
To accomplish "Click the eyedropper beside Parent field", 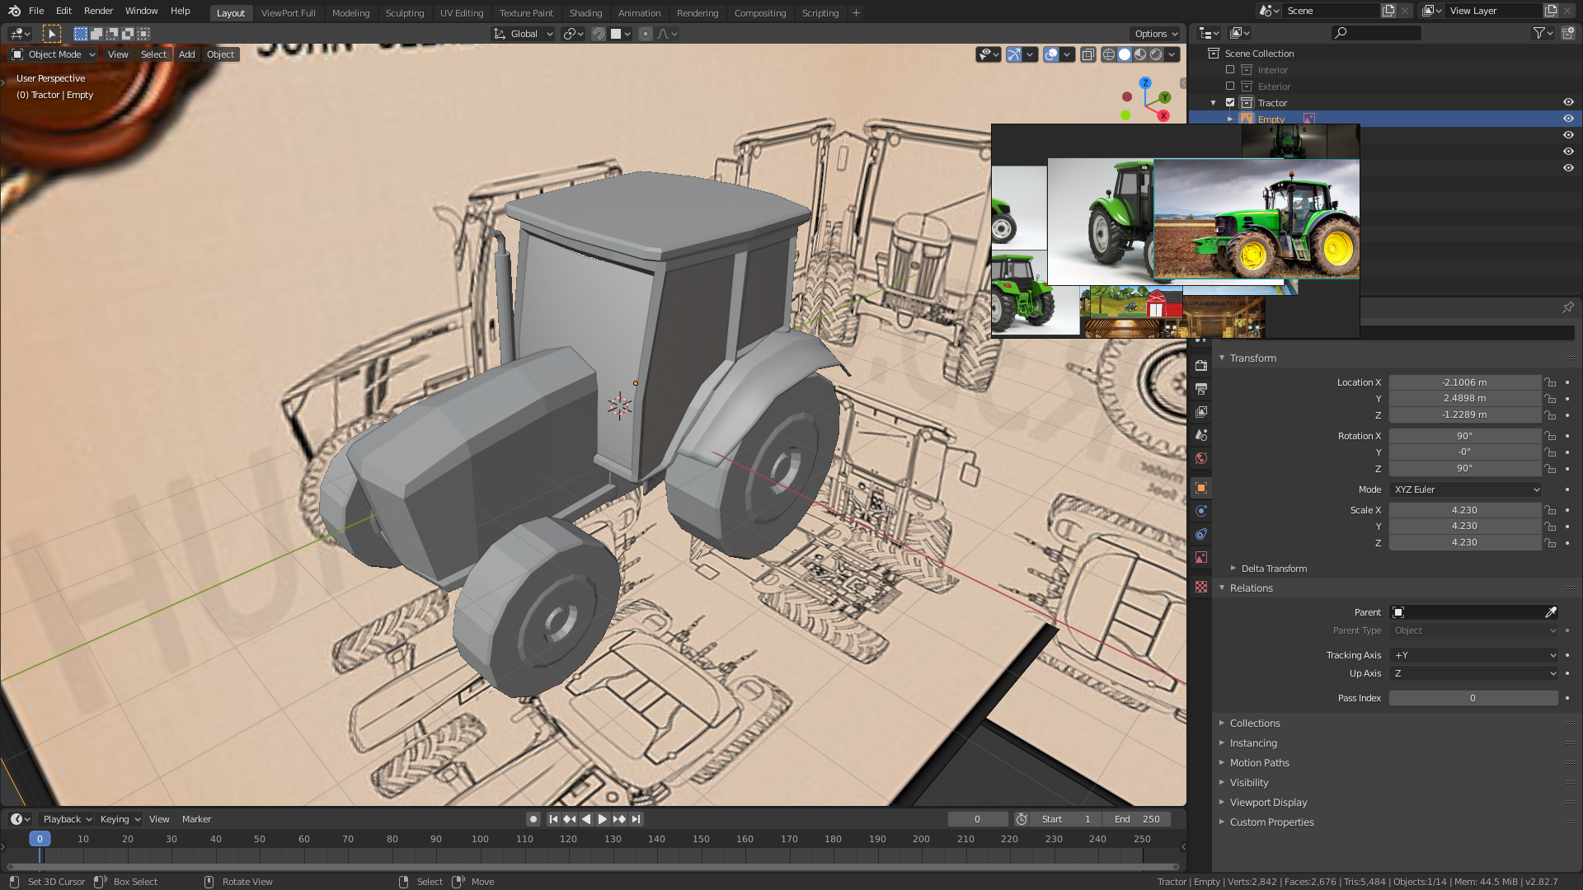I will 1550,612.
